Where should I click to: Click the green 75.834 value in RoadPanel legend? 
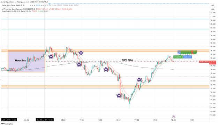tap(40, 11)
